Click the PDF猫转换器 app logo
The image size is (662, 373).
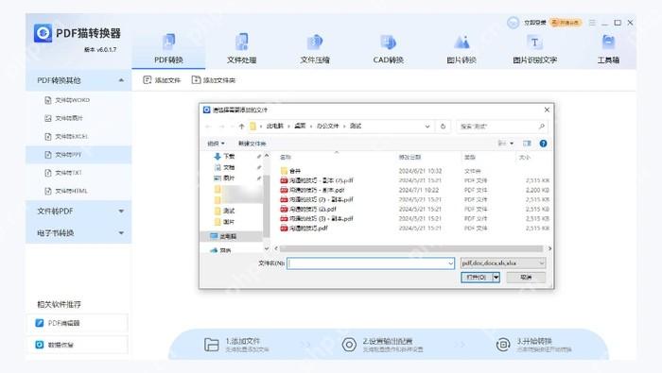point(43,33)
